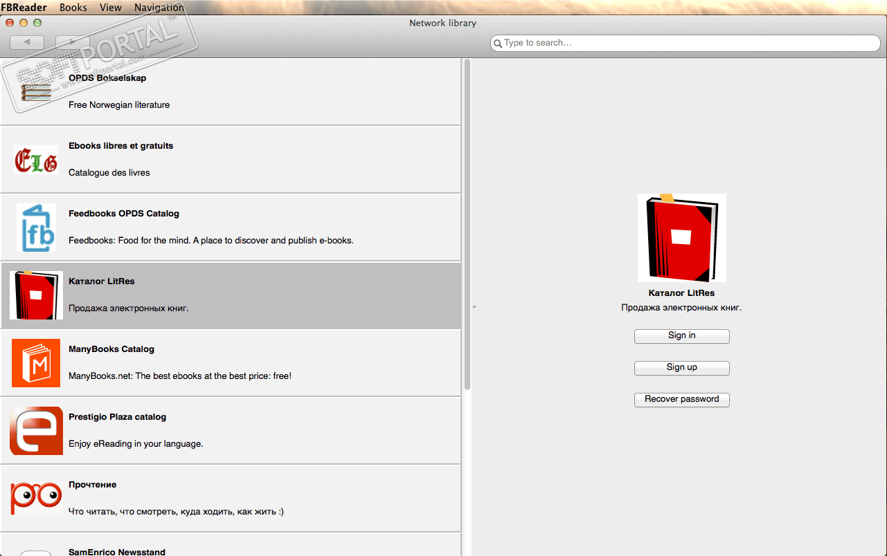This screenshot has height=556, width=887.
Task: Click the magnifier icon in the search box
Action: click(498, 44)
